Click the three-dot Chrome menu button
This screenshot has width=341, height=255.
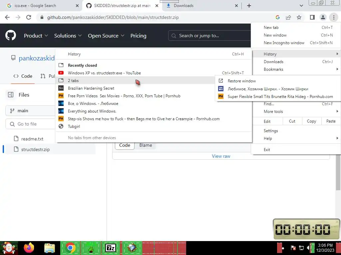click(334, 17)
